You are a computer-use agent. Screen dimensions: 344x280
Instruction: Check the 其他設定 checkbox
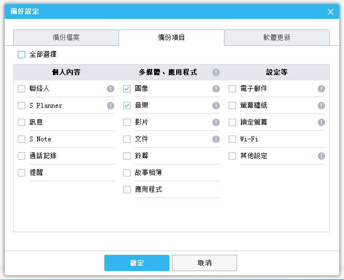click(x=232, y=156)
